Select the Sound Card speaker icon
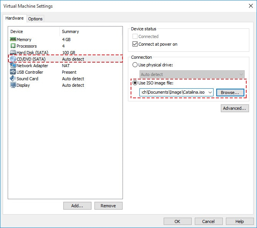This screenshot has height=228, width=257. click(x=13, y=79)
